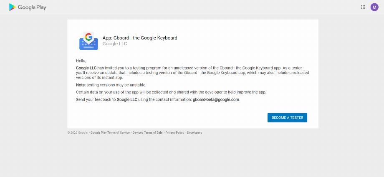Open the Google apps grid menu
The height and width of the screenshot is (177, 384).
tap(363, 7)
